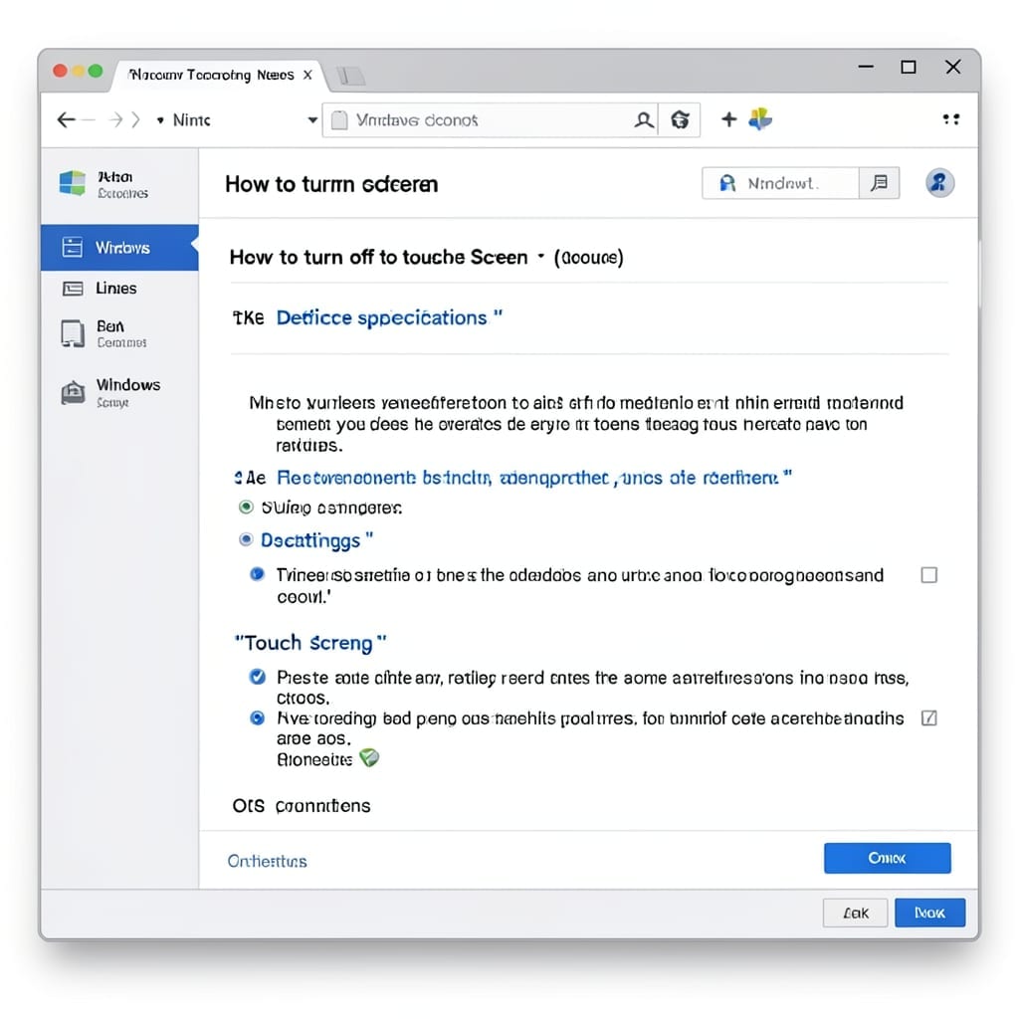Image resolution: width=1019 pixels, height=1019 pixels.
Task: Click the macOS green zoom dot
Action: [x=95, y=71]
